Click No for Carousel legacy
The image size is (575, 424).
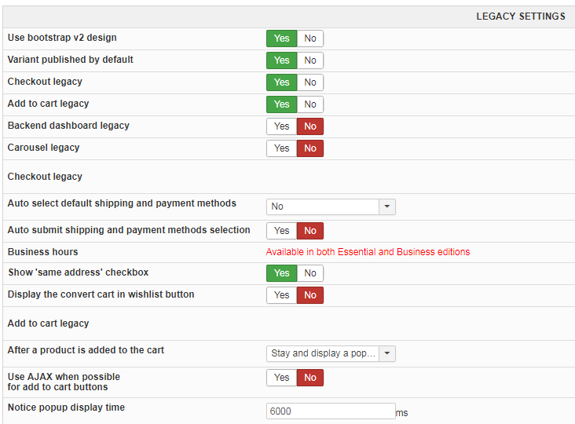tap(310, 148)
